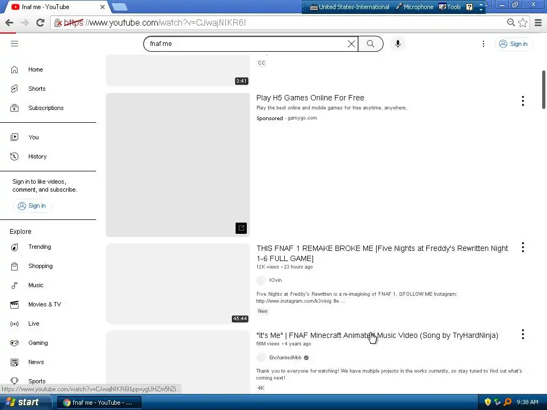Click the orange magnifier tray icon
Screen dimensions: 547x410
pos(507,402)
